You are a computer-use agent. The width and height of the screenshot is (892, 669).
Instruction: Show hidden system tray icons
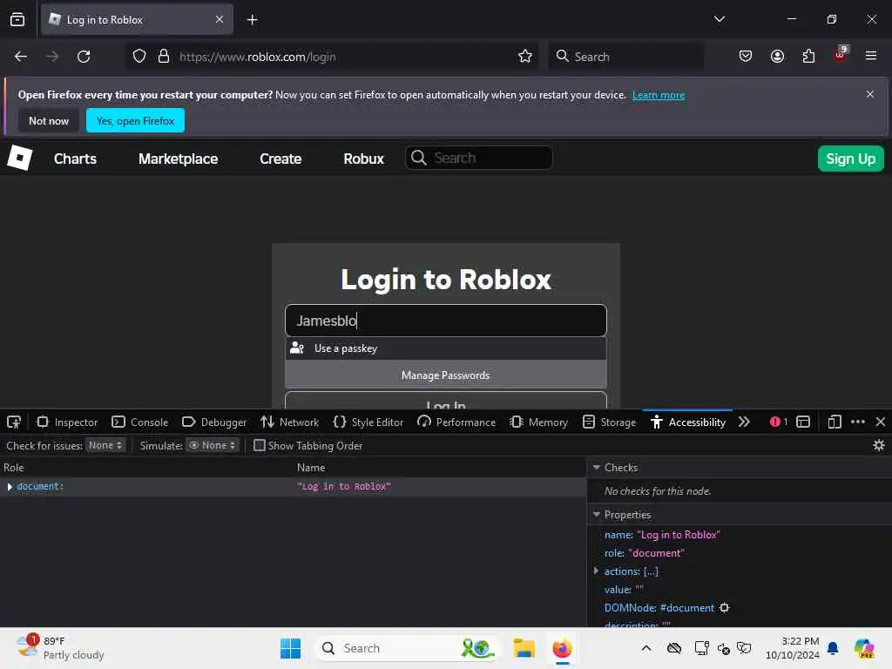click(646, 648)
